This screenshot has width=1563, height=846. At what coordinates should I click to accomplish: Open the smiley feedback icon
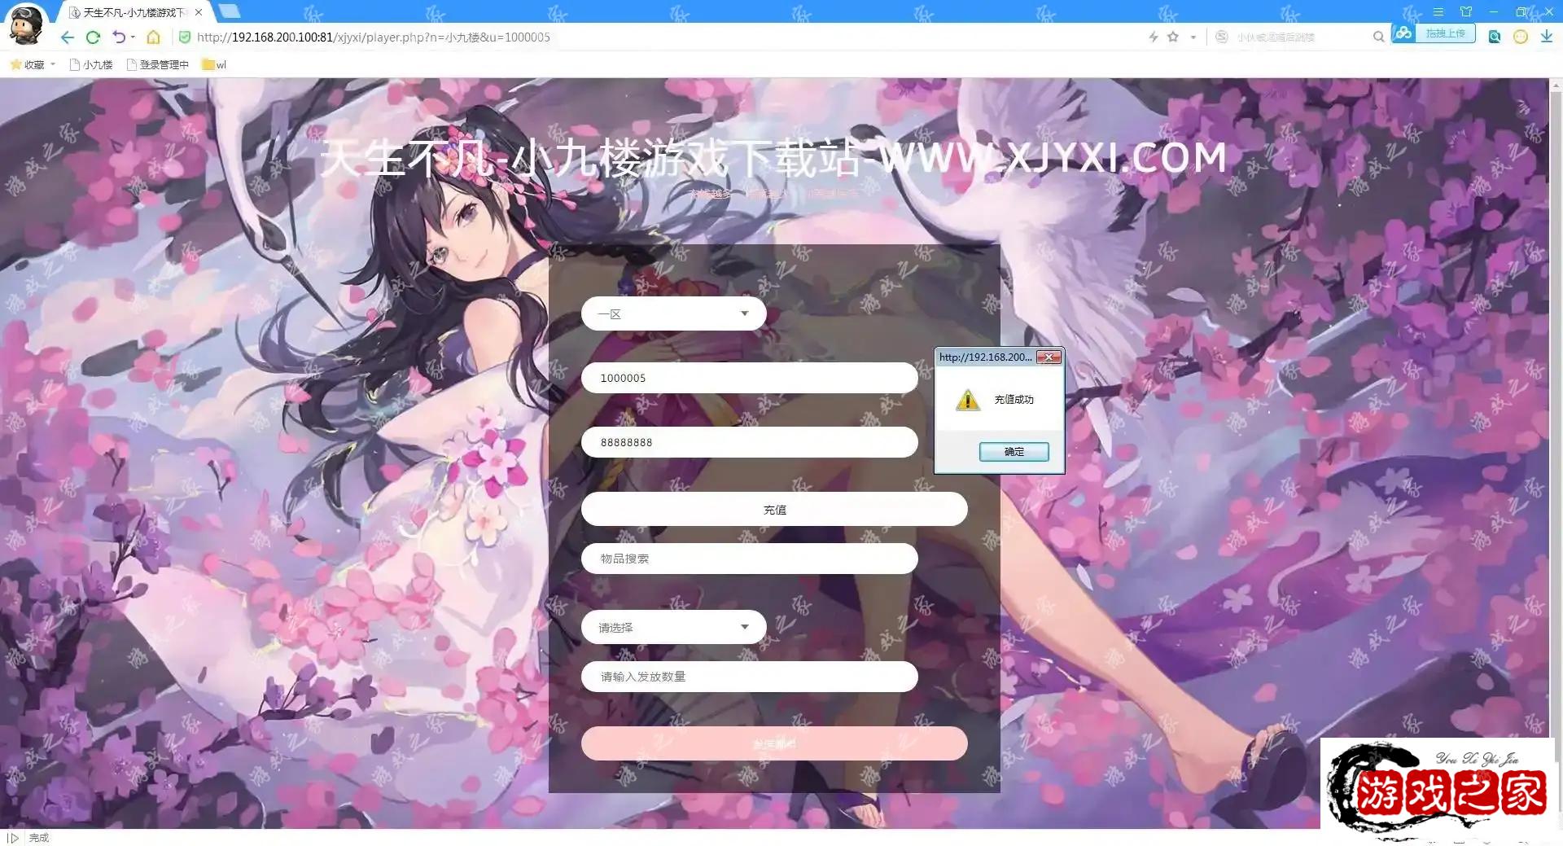click(x=1520, y=37)
